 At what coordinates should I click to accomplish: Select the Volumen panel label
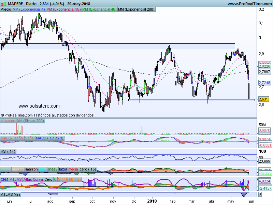8,121
